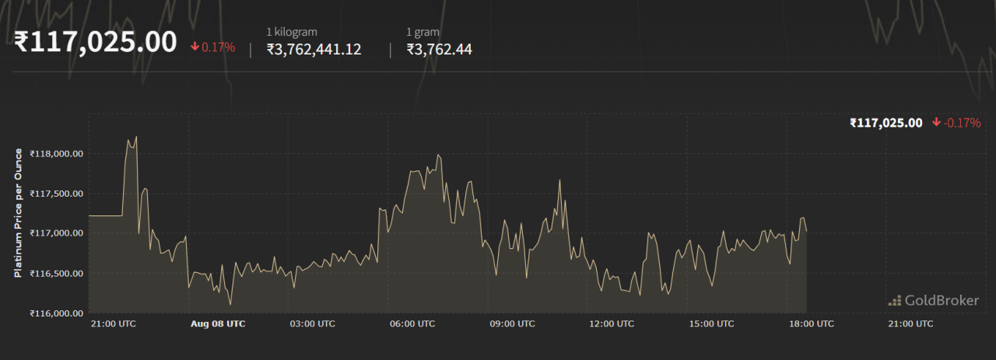Click the red down arrow beside header 0.17%
This screenshot has width=996, height=360.
pos(195,47)
